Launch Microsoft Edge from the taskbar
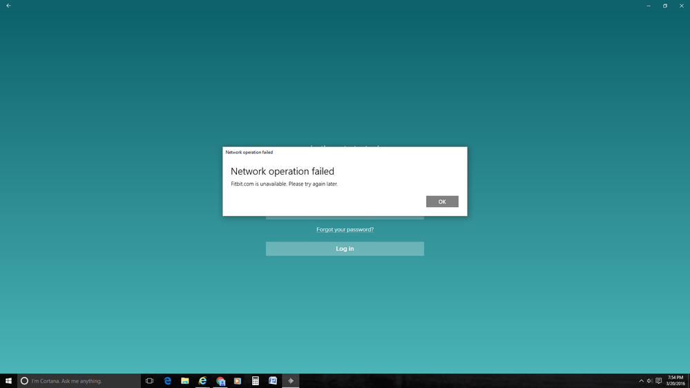The image size is (690, 388). click(x=167, y=381)
